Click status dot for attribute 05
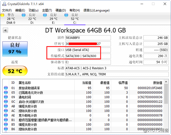Screen dimensions: 171x135 click(x=6, y=93)
